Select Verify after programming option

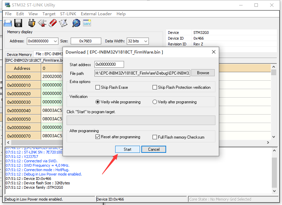point(155,102)
